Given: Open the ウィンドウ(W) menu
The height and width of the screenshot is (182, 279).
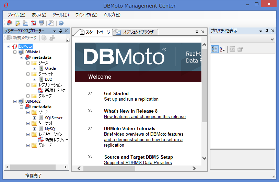Looking at the screenshot, I should 86,15.
